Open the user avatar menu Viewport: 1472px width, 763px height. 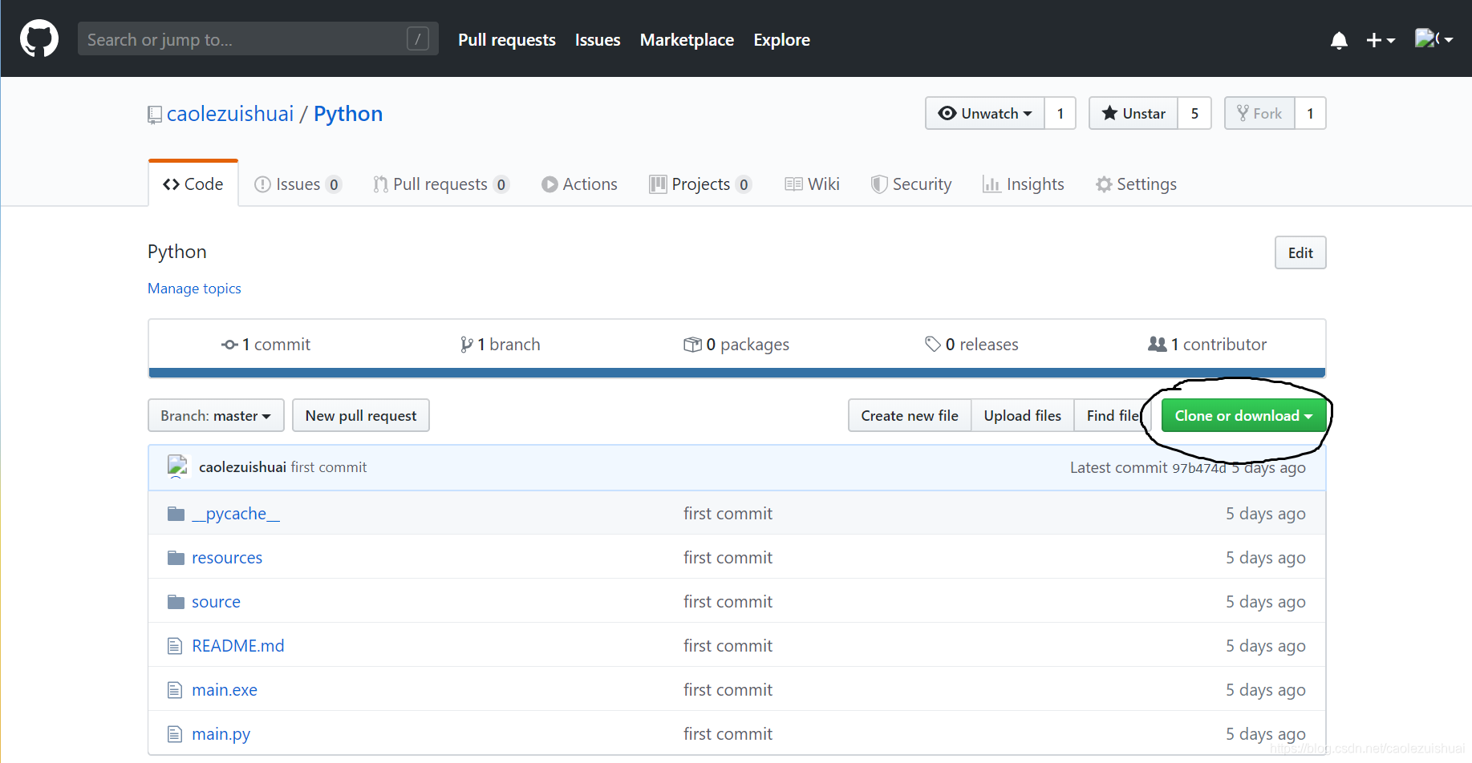click(x=1433, y=38)
